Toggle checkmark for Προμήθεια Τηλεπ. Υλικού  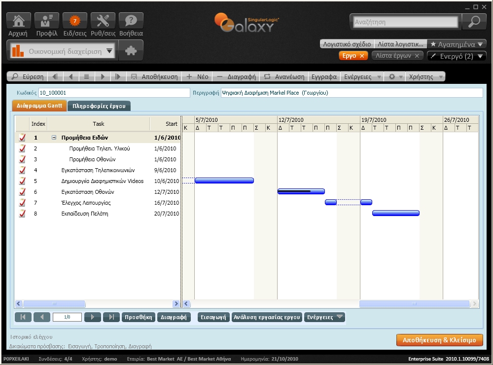pos(22,148)
